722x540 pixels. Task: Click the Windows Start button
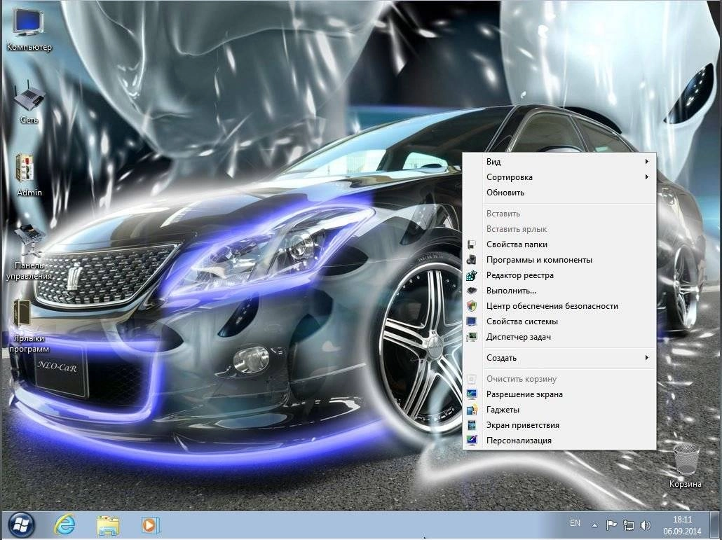click(20, 525)
